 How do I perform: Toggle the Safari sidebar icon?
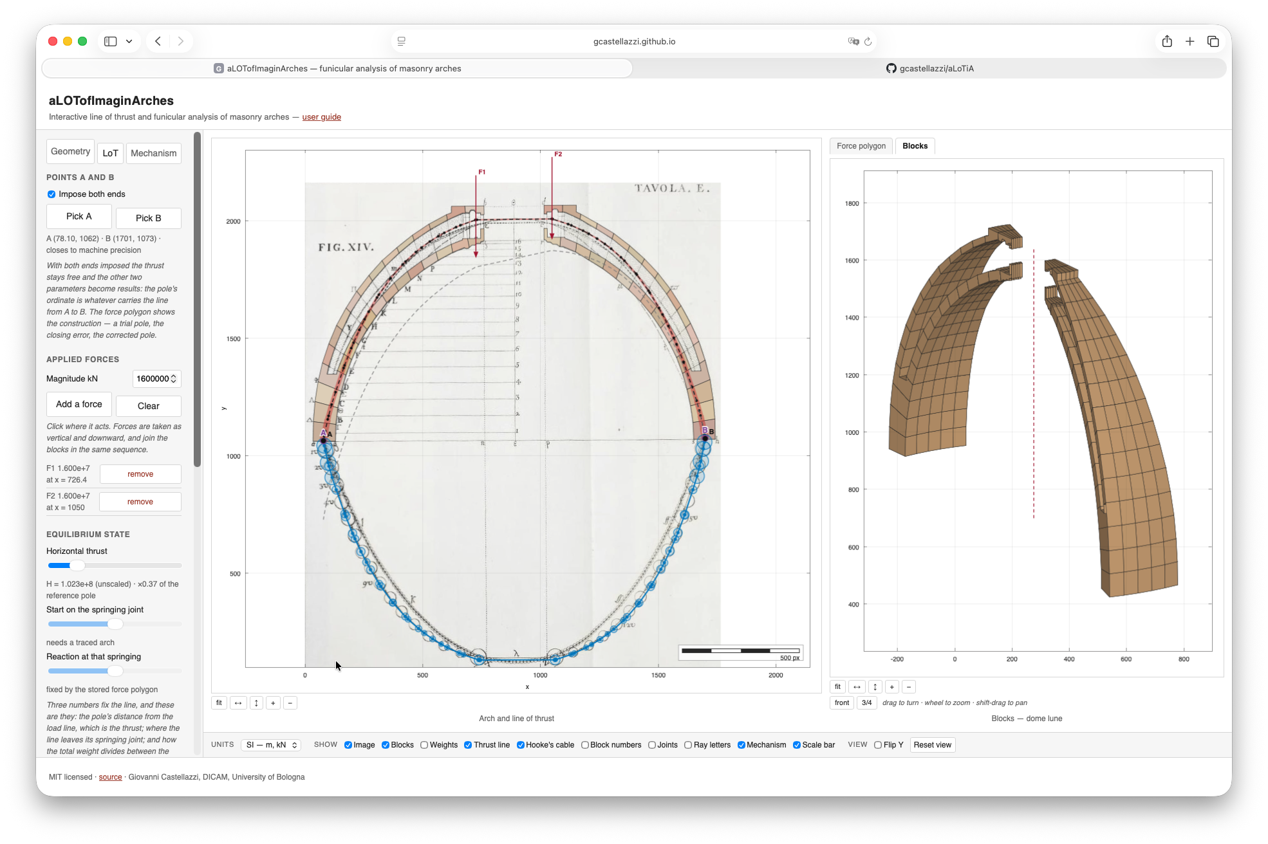pyautogui.click(x=111, y=41)
